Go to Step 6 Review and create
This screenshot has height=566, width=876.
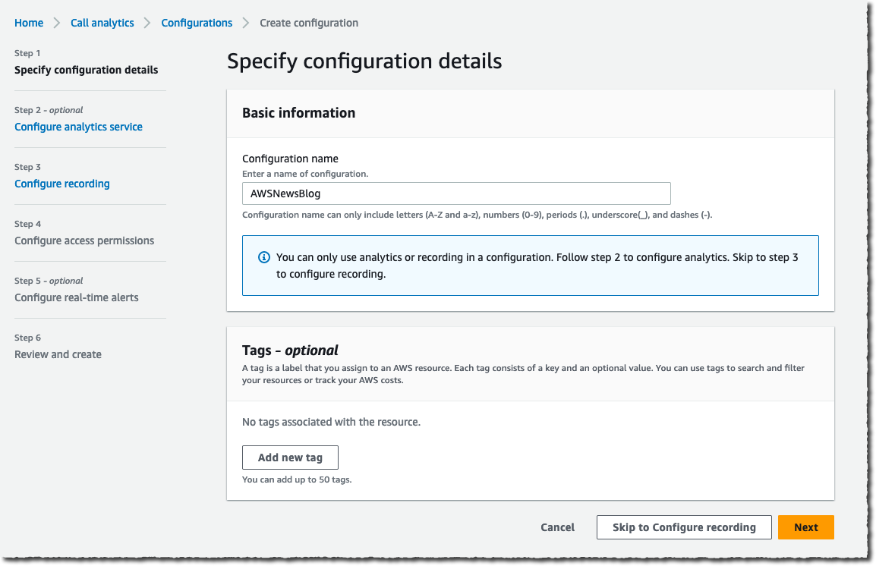point(58,354)
